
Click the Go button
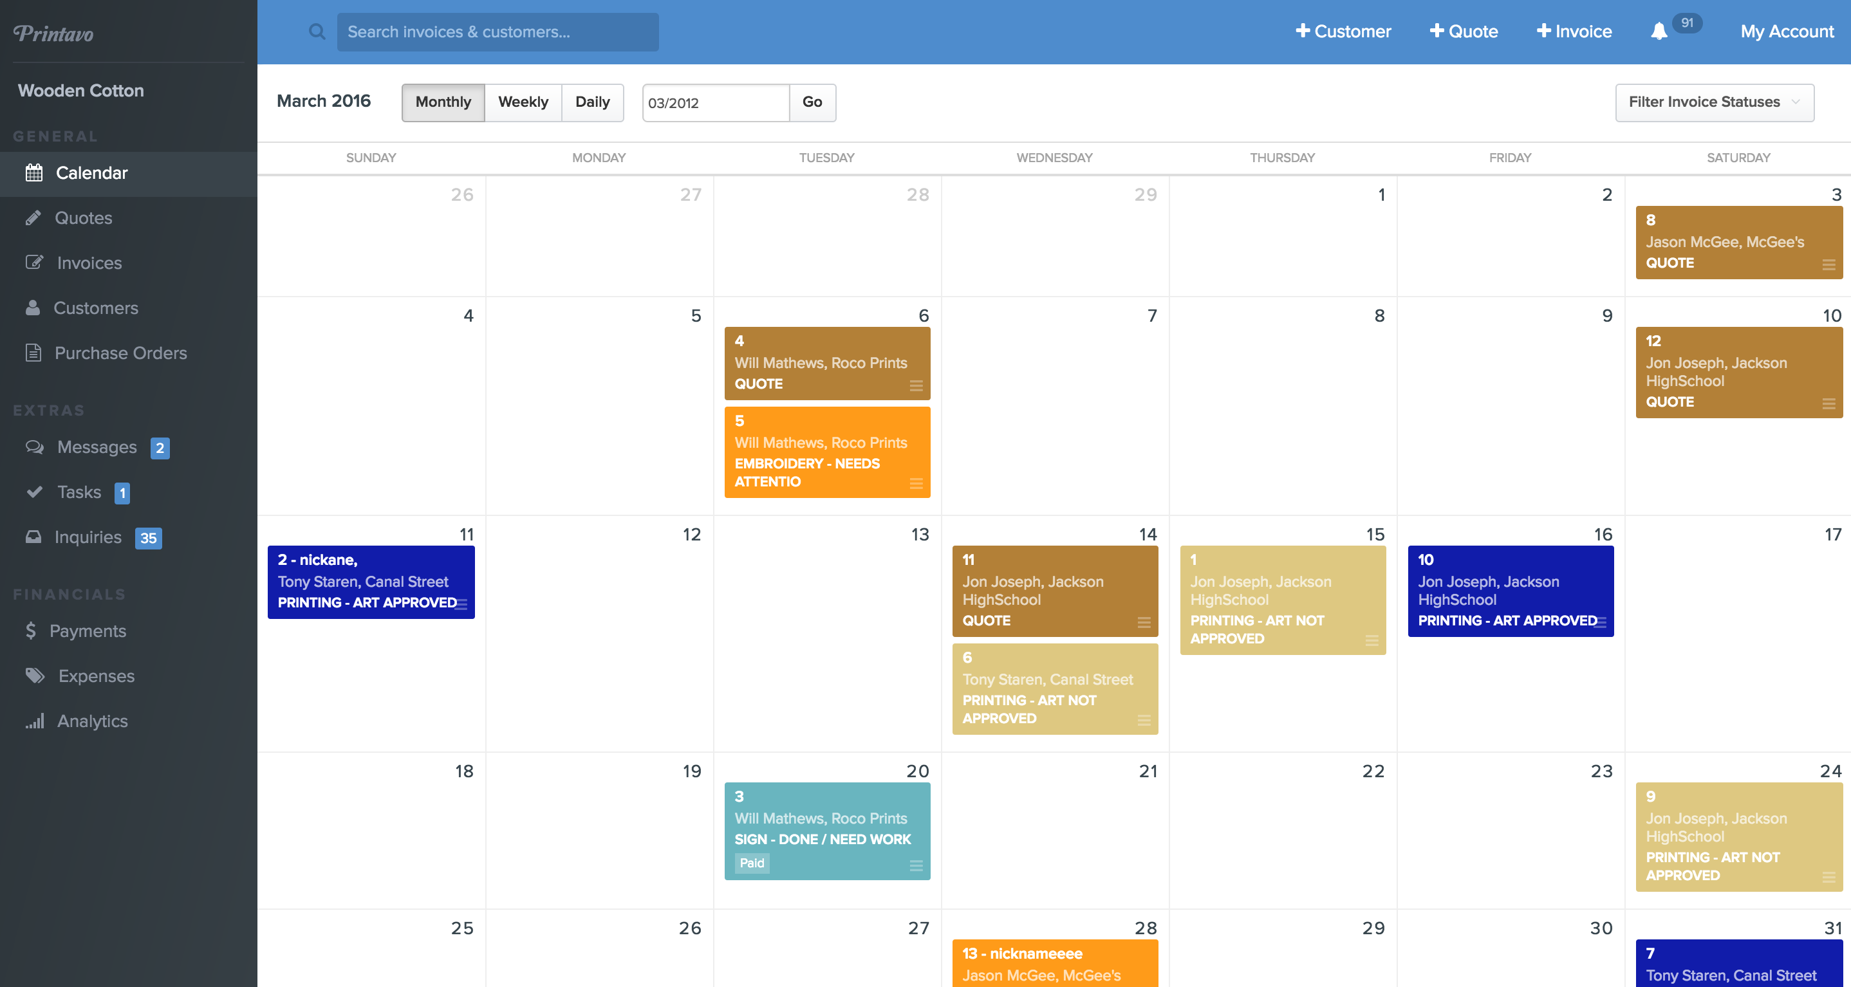(812, 102)
